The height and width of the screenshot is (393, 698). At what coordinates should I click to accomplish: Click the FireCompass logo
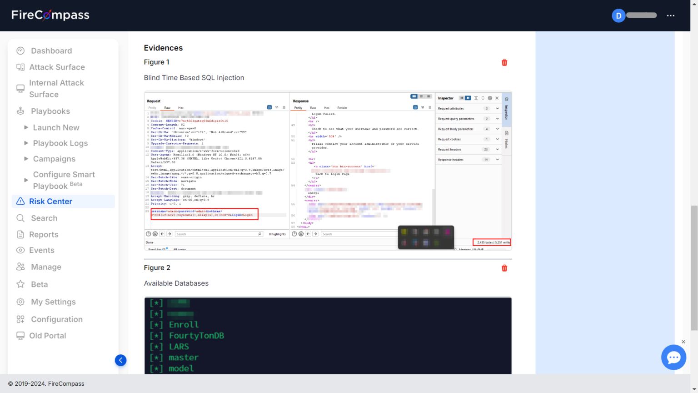[x=50, y=15]
